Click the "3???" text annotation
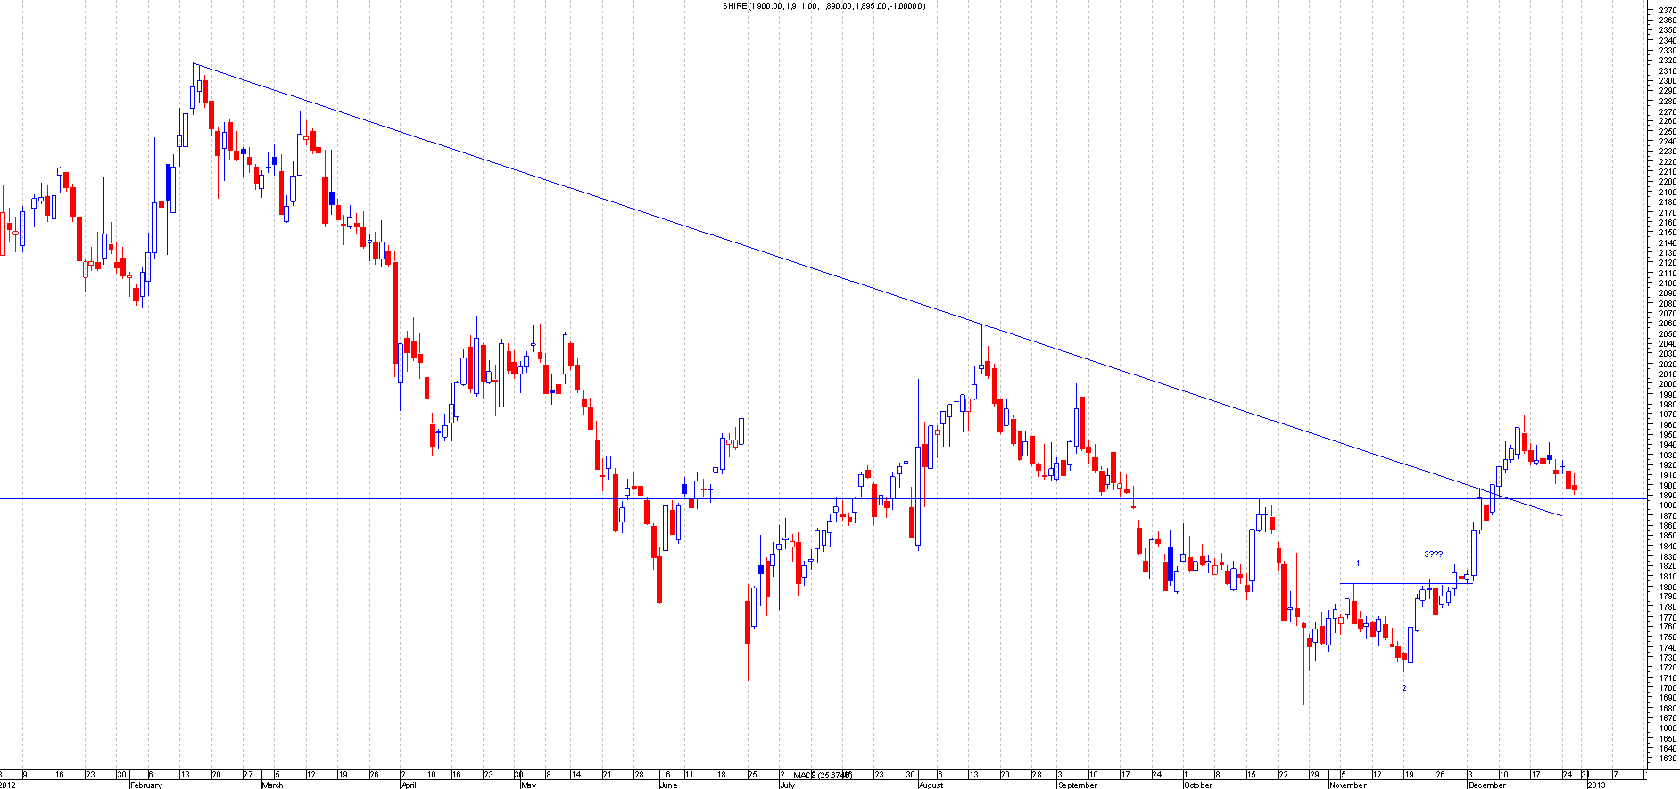The image size is (1680, 789). pos(1433,555)
